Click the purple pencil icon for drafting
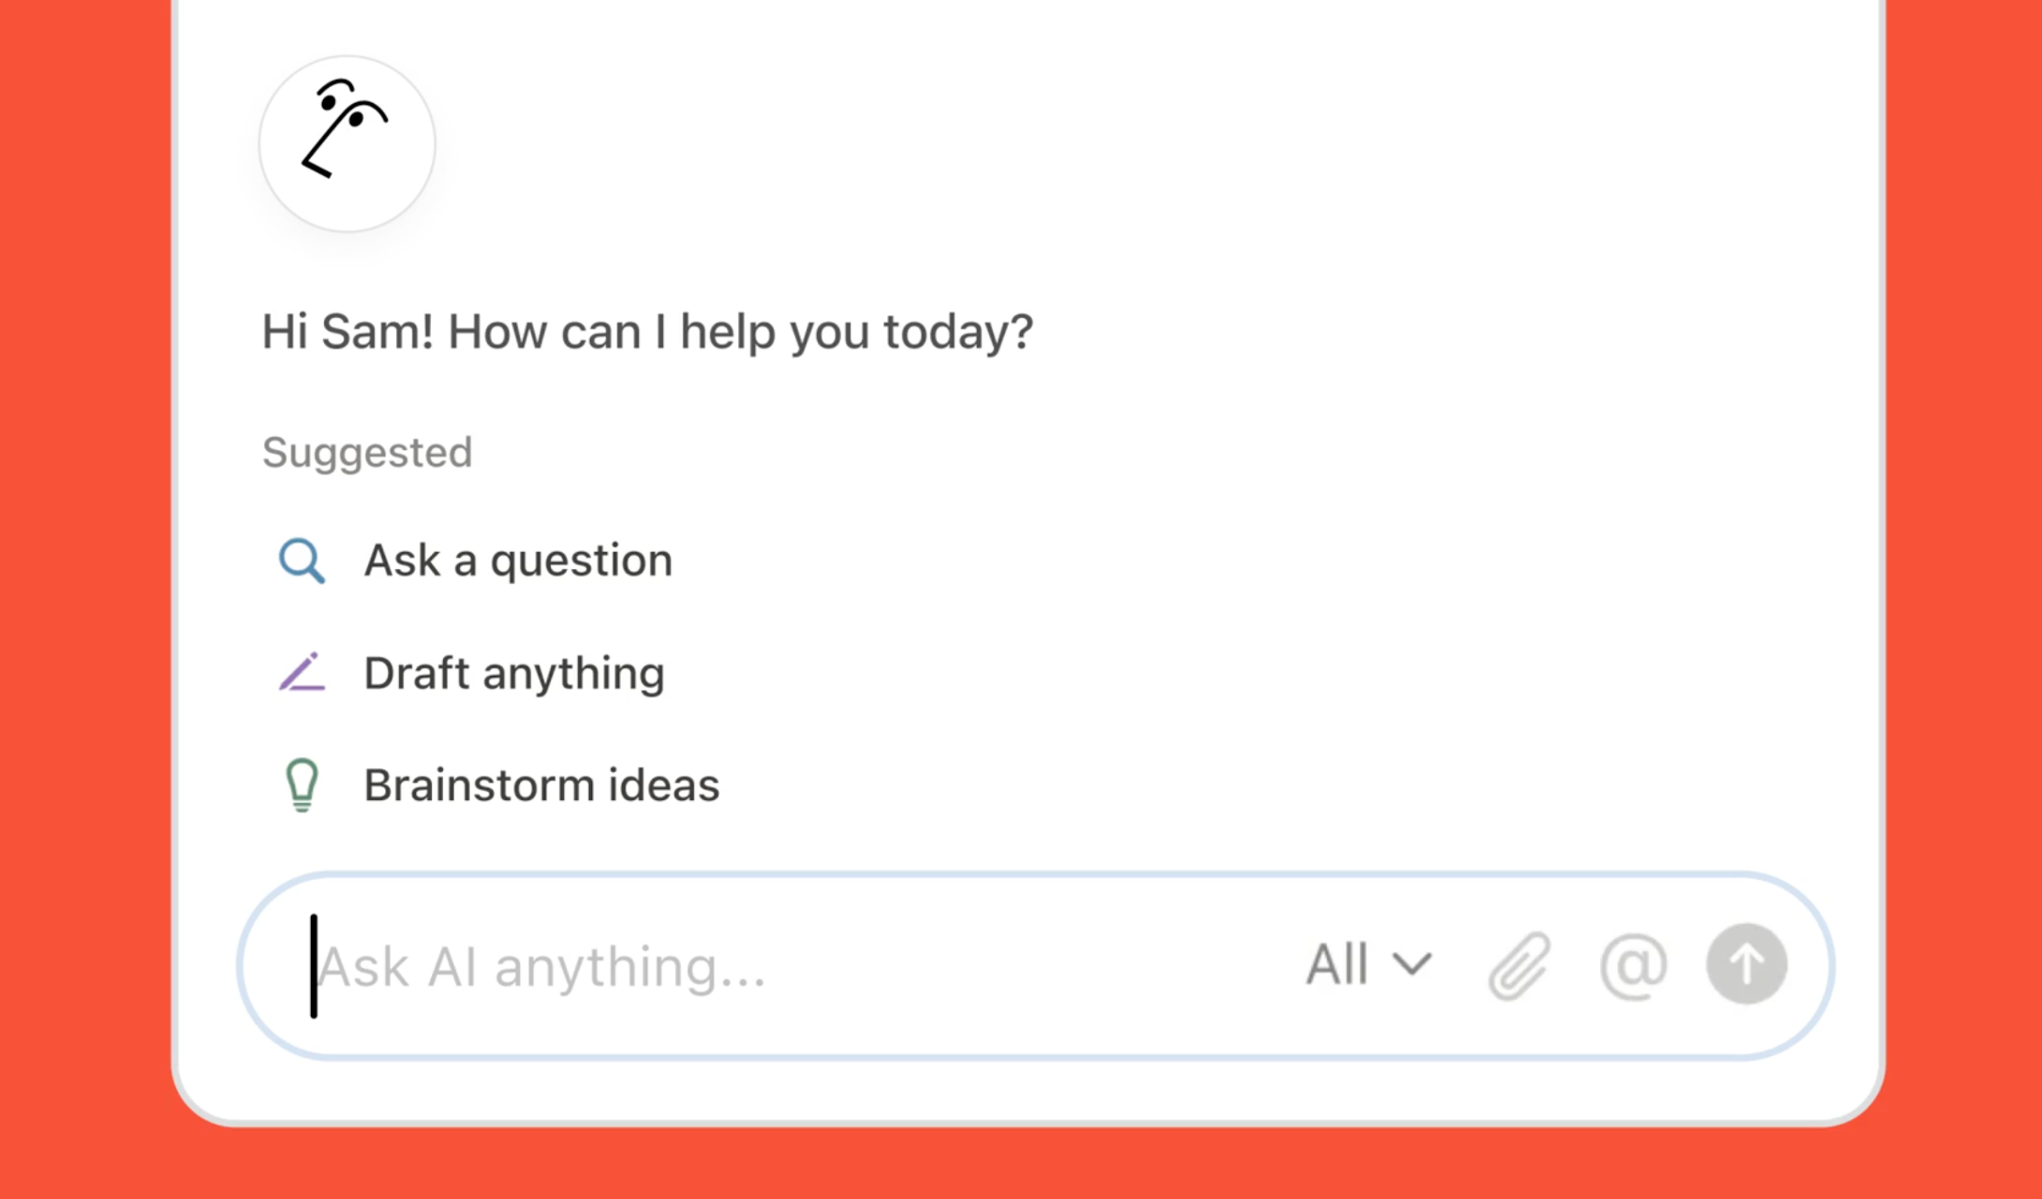 point(302,672)
